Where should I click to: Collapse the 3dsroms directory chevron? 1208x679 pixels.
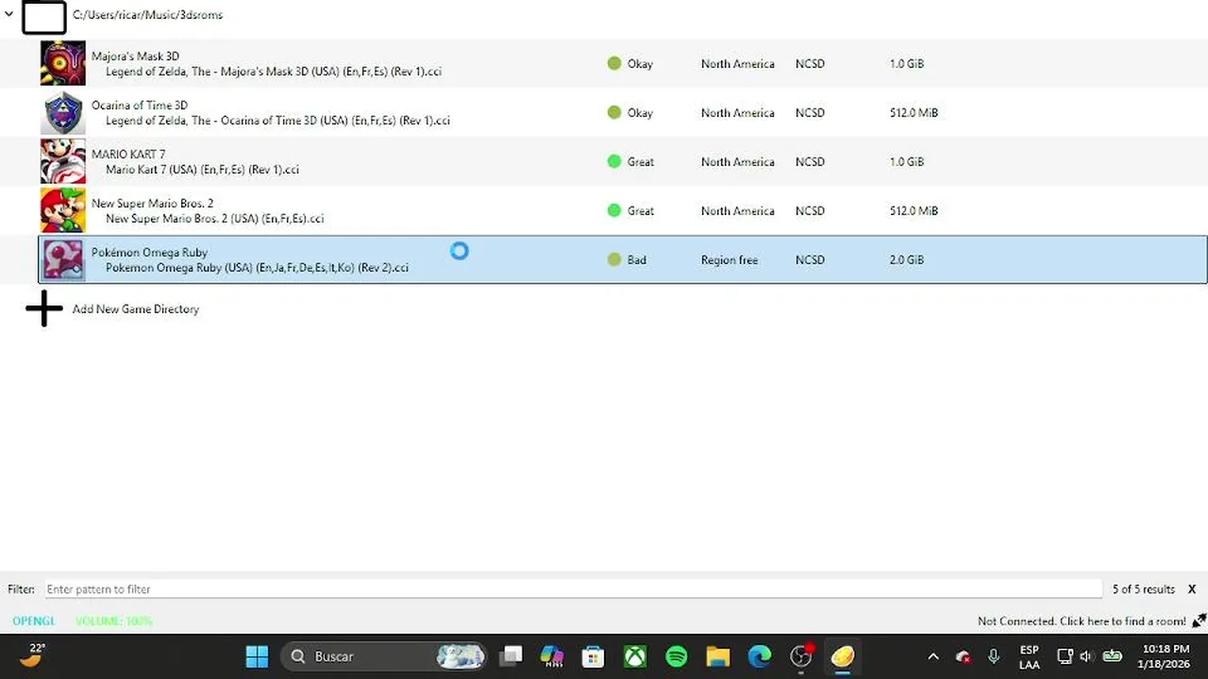pos(9,14)
